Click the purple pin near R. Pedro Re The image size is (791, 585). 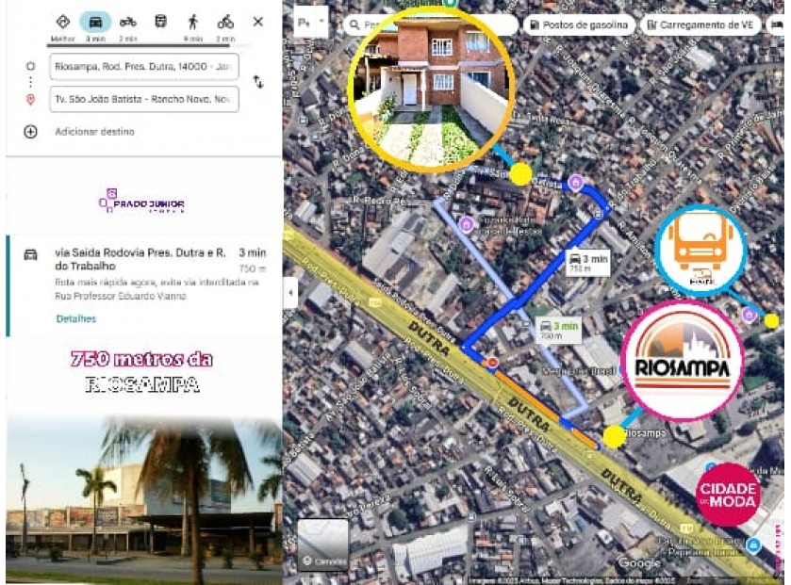click(466, 223)
